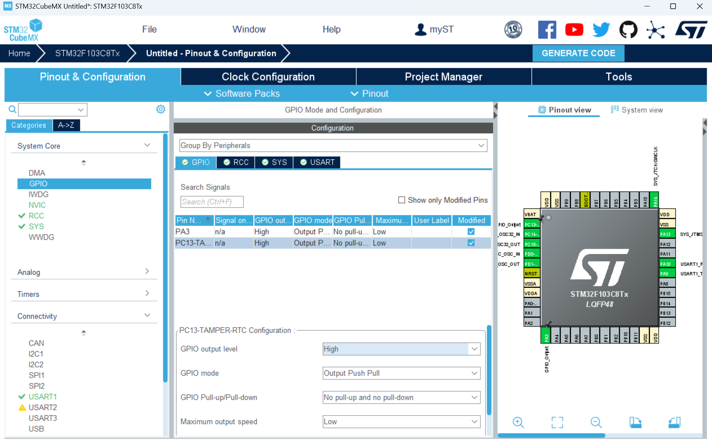Screen dimensions: 712x443
Task: Open the Pinout dropdown menu
Action: pos(369,94)
